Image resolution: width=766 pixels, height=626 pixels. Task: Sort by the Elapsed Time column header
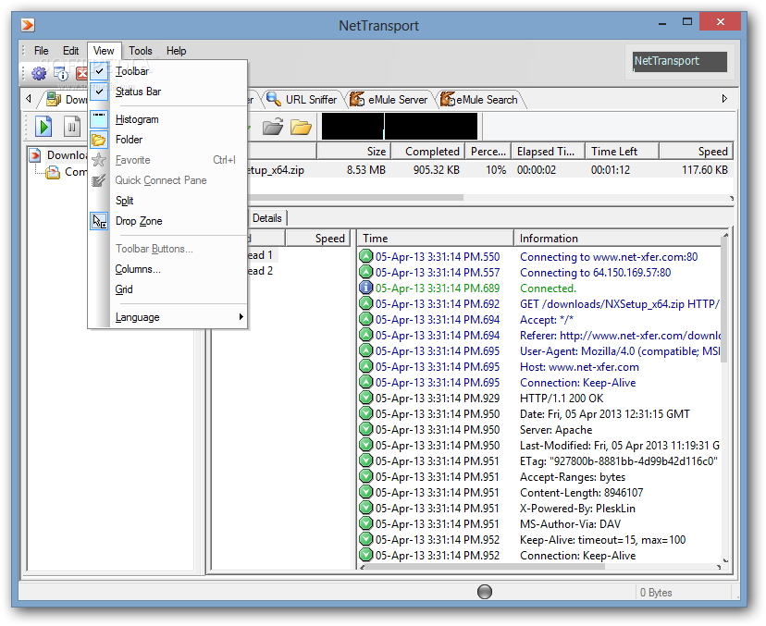[x=548, y=152]
